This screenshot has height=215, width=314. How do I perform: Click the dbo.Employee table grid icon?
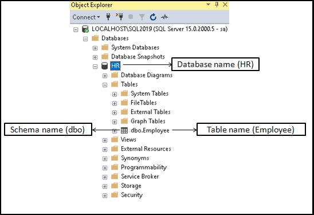point(124,131)
